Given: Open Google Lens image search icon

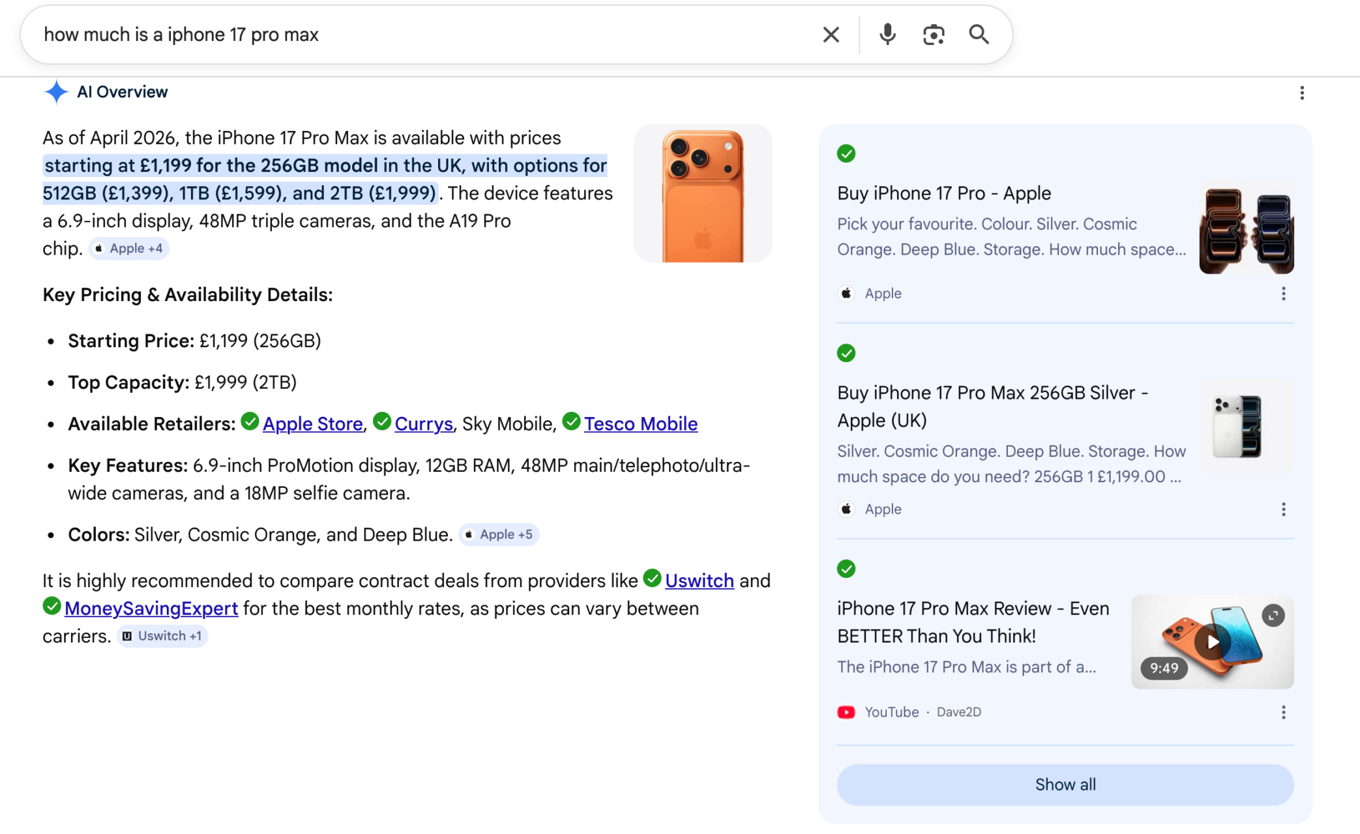Looking at the screenshot, I should (934, 35).
